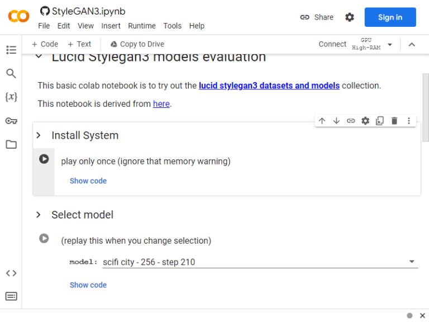Open the File menu
The height and width of the screenshot is (322, 429).
pyautogui.click(x=44, y=26)
